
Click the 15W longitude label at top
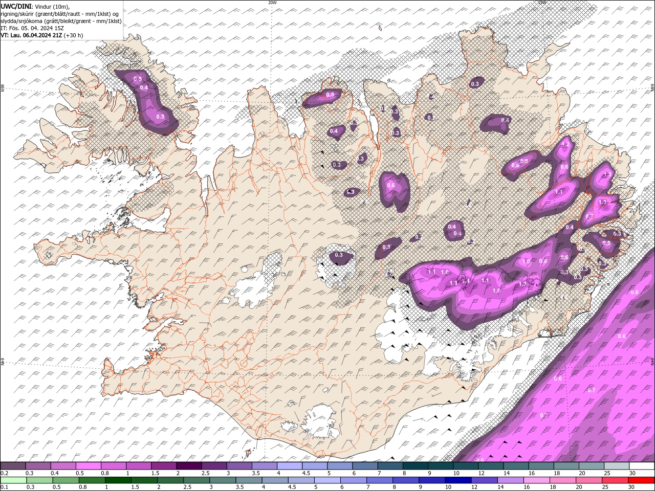[x=542, y=3]
